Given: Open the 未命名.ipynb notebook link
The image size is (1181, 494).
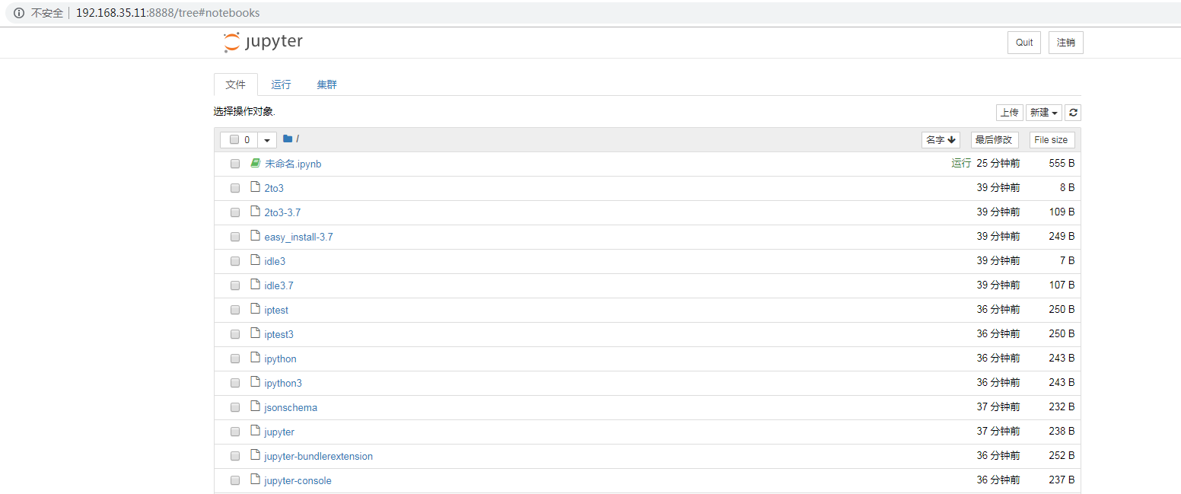Looking at the screenshot, I should (x=292, y=163).
